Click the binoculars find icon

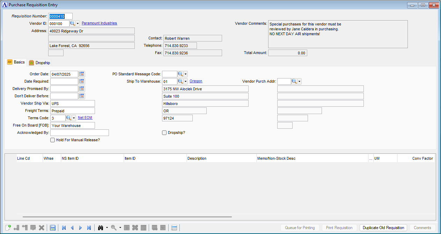101,228
